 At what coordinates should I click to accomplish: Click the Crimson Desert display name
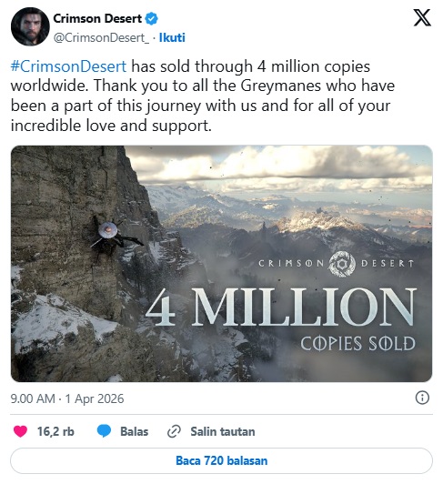pos(97,19)
